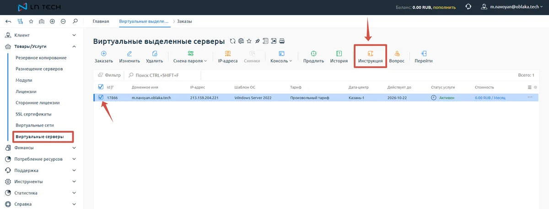The width and height of the screenshot is (549, 209).
Task: Open SSL сертификаты in the sidebar
Action: click(33, 114)
